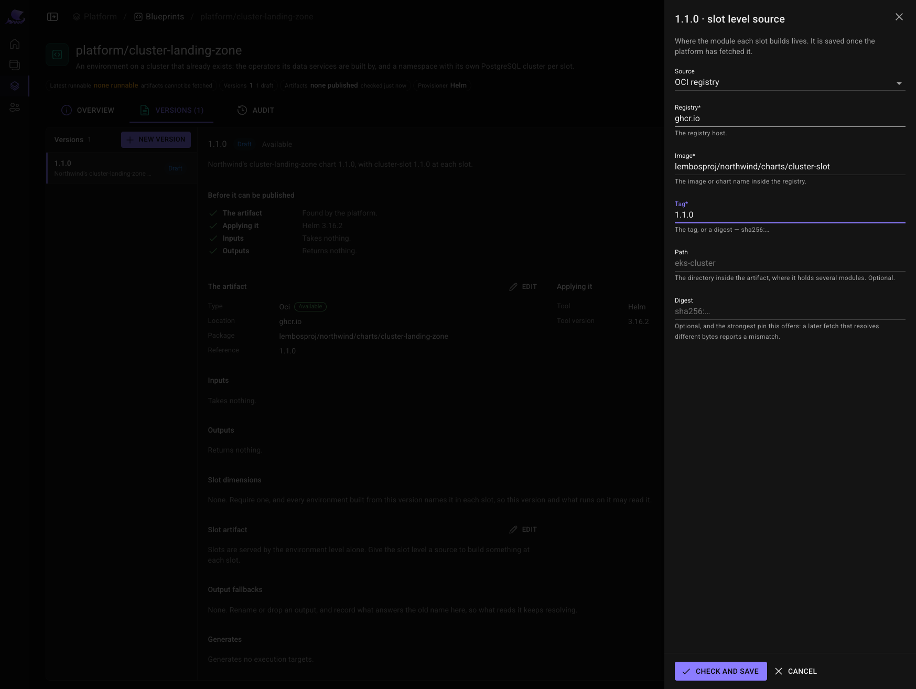
Task: Cancel the slot level source form
Action: tap(796, 671)
